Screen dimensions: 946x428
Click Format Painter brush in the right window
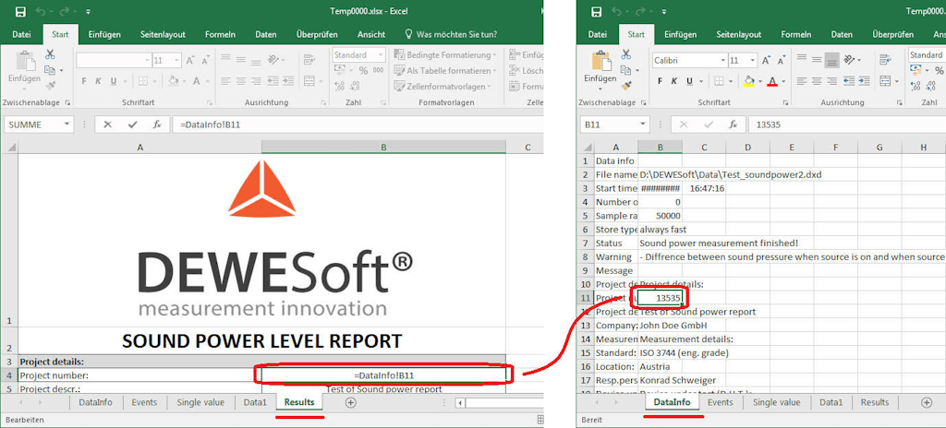click(625, 86)
